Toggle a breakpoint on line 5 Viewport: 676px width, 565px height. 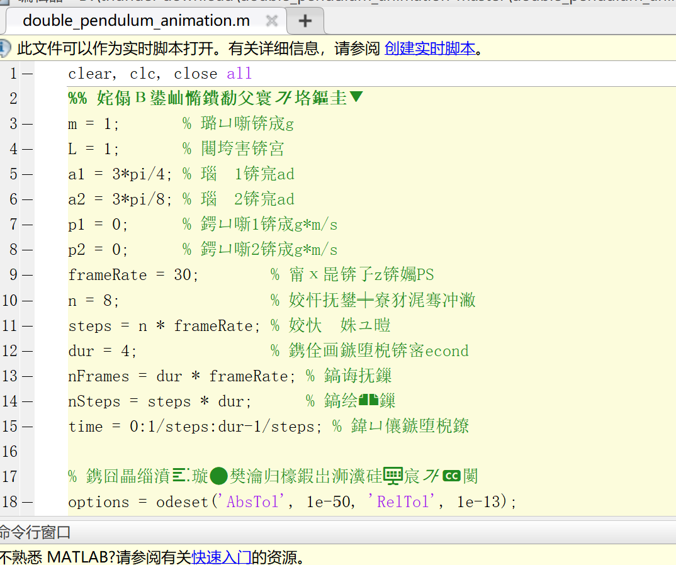click(28, 174)
